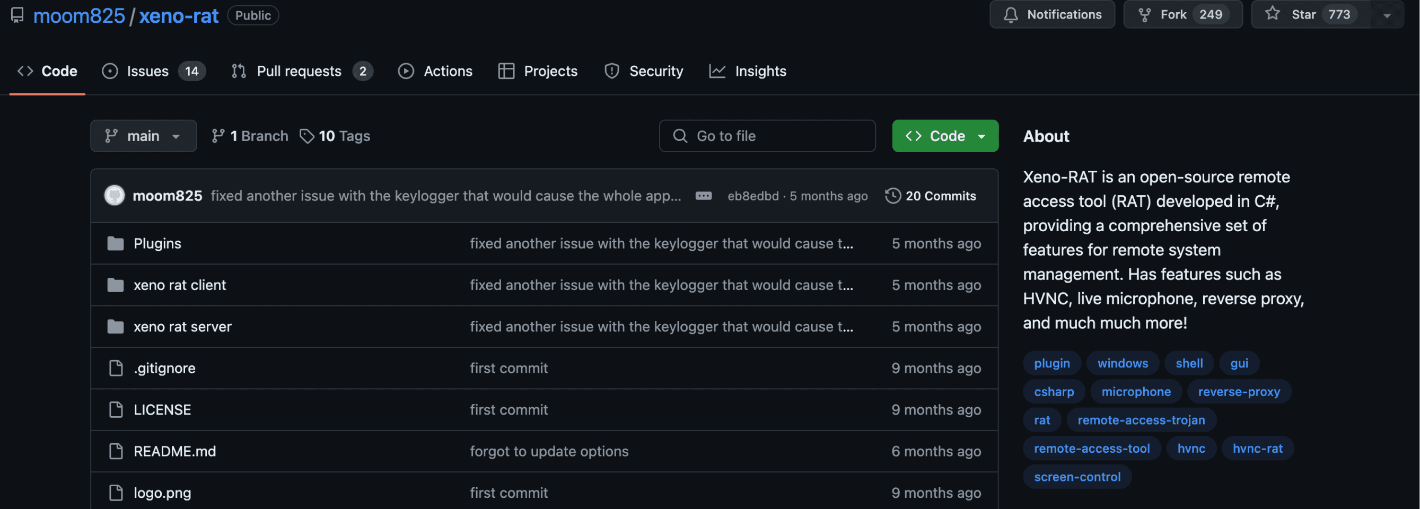Image resolution: width=1420 pixels, height=509 pixels.
Task: Click the .gitignore file icon
Action: (116, 368)
